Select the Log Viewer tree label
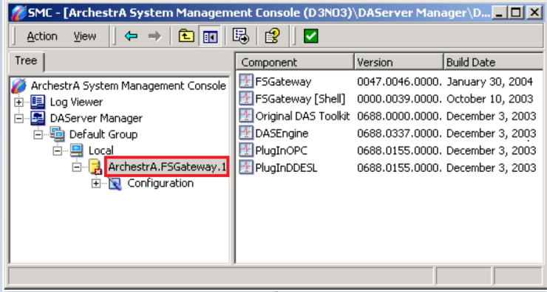The image size is (547, 292). tap(76, 102)
